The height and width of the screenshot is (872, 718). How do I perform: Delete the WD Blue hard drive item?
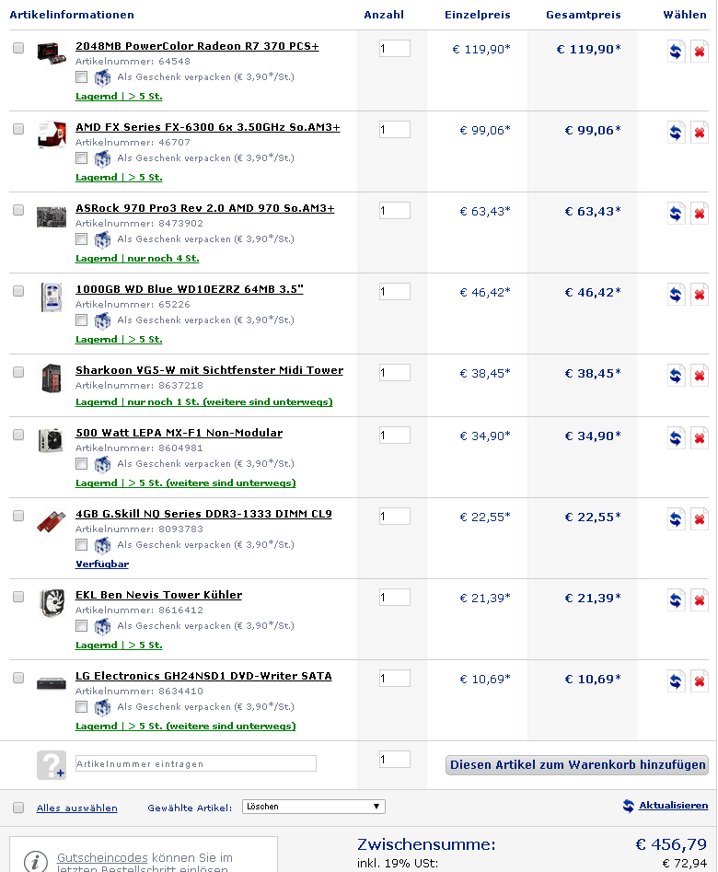tap(699, 295)
